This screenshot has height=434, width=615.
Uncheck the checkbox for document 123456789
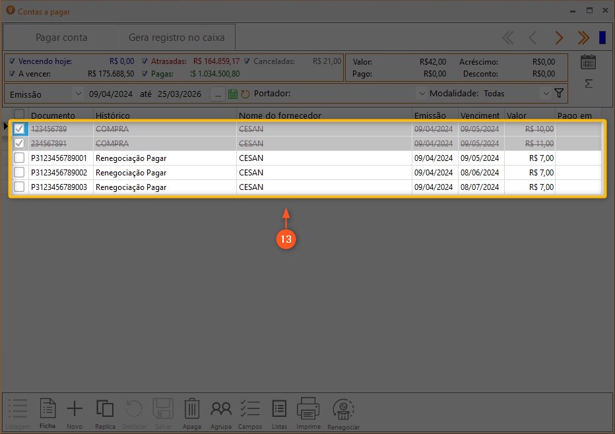click(19, 129)
